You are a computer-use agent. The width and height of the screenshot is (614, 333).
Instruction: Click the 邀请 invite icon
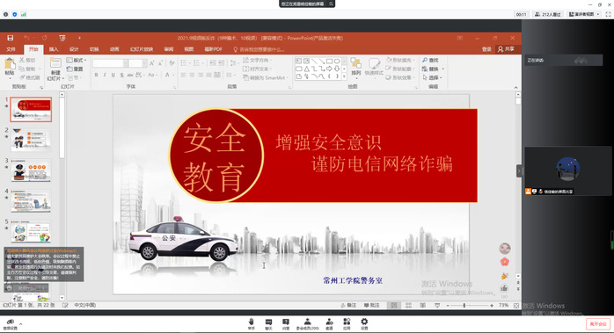tap(329, 323)
